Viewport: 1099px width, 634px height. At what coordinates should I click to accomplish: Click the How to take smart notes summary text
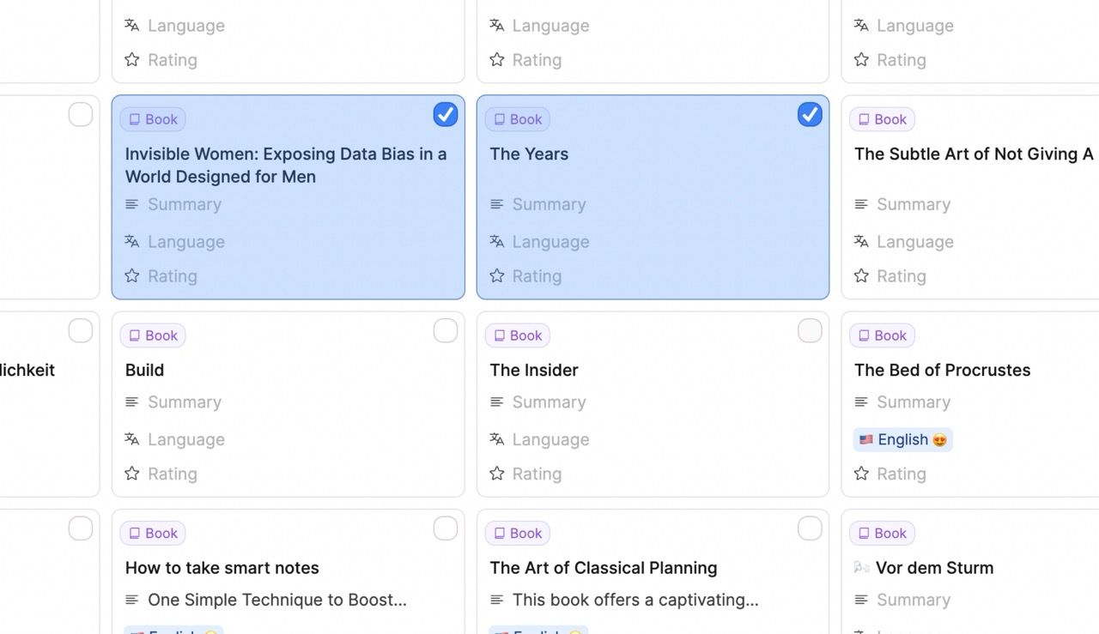pyautogui.click(x=276, y=600)
